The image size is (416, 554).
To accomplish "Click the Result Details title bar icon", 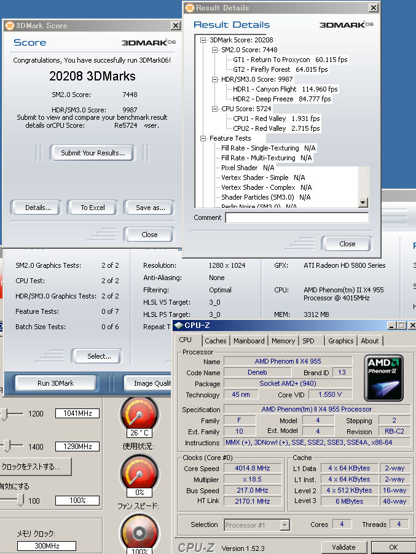I will coord(189,8).
